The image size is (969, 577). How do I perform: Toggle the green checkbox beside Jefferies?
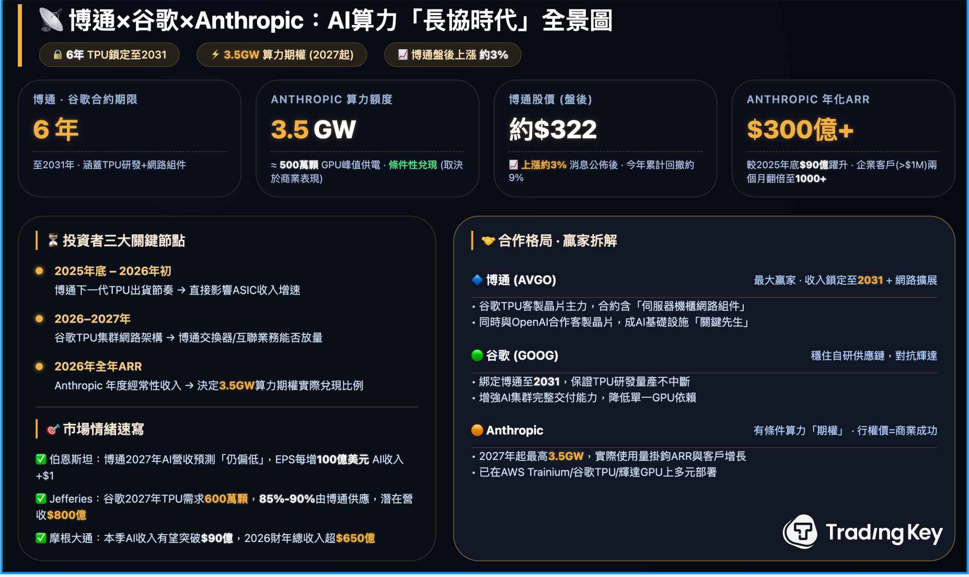pyautogui.click(x=41, y=499)
